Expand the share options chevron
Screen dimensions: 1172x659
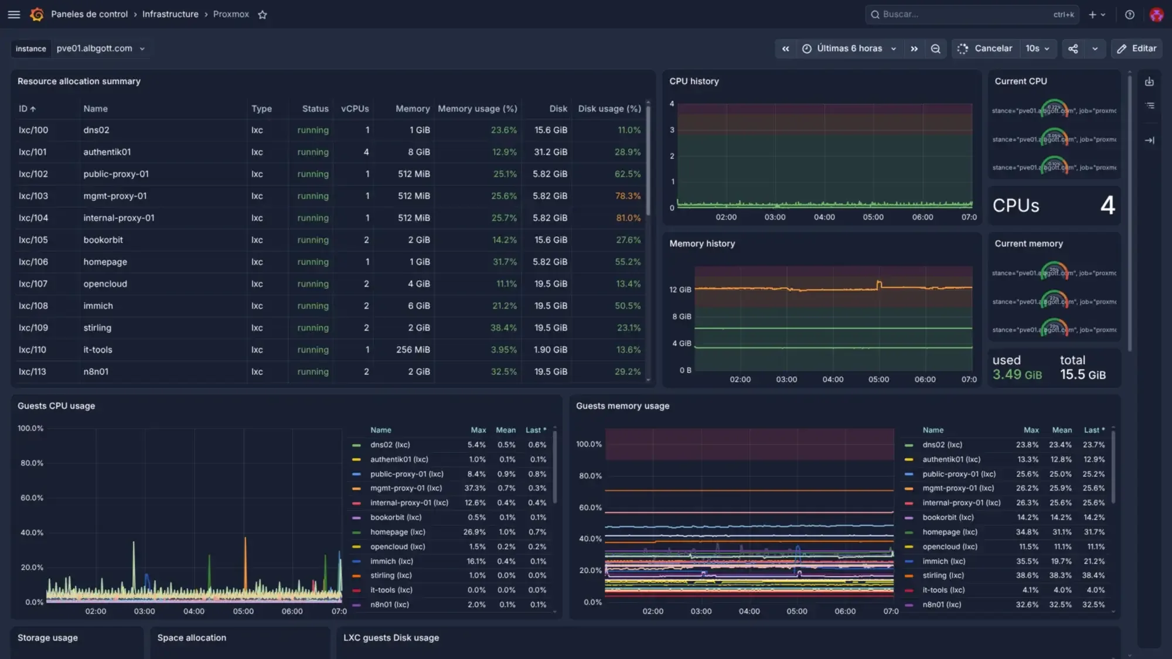pos(1095,49)
